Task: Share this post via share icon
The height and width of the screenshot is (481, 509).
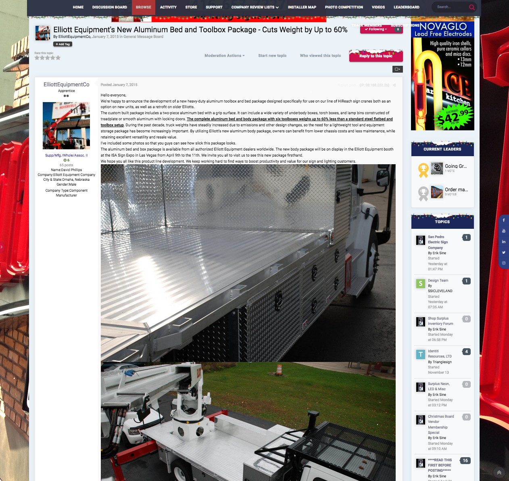Action: click(394, 85)
